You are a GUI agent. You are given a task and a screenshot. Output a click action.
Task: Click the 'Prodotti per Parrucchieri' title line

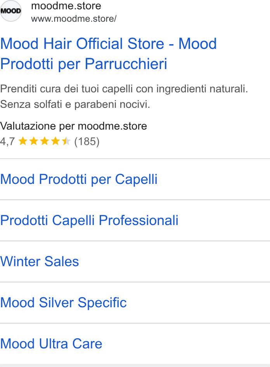[83, 64]
